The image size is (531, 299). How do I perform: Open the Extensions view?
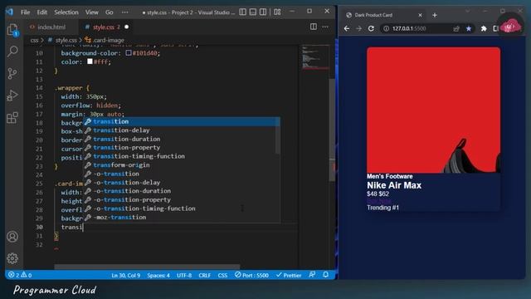(x=12, y=118)
